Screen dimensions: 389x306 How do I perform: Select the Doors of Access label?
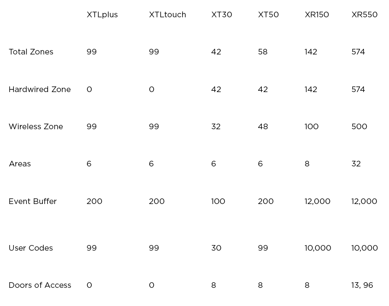pos(40,285)
